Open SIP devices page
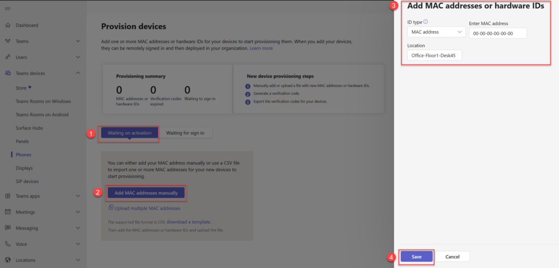The width and height of the screenshot is (559, 268). coord(27,181)
